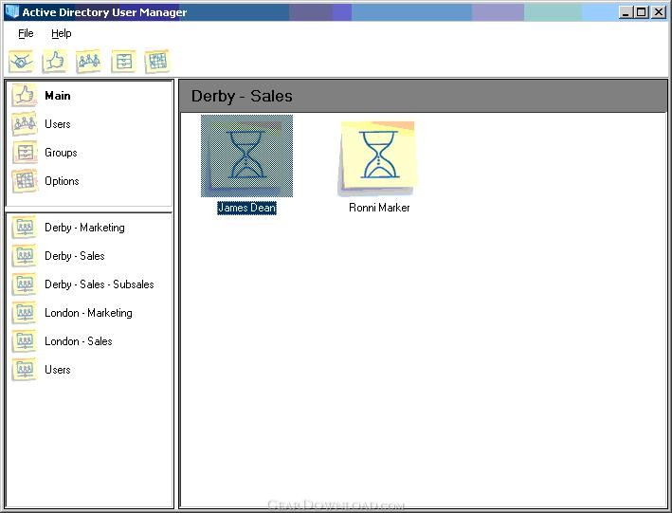Click the thumbs-up Main toolbar icon

tap(55, 62)
